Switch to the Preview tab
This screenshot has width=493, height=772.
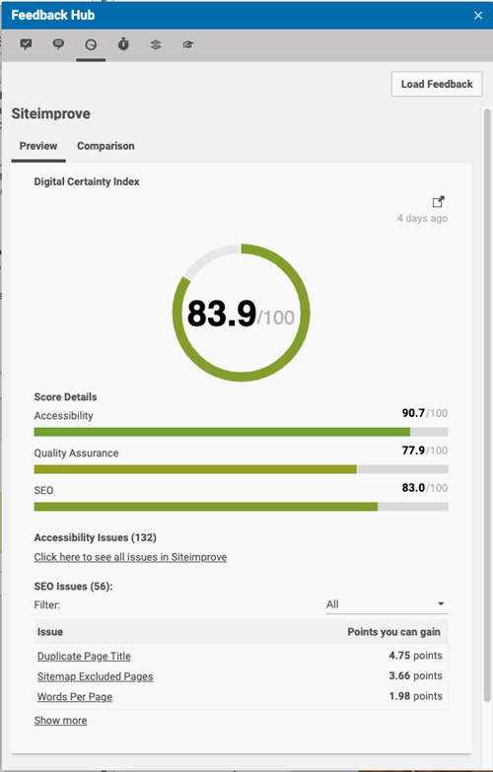38,146
